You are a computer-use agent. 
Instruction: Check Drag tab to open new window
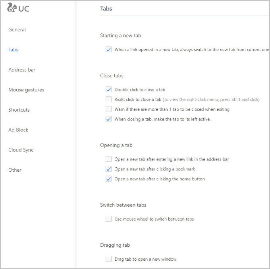(x=108, y=259)
